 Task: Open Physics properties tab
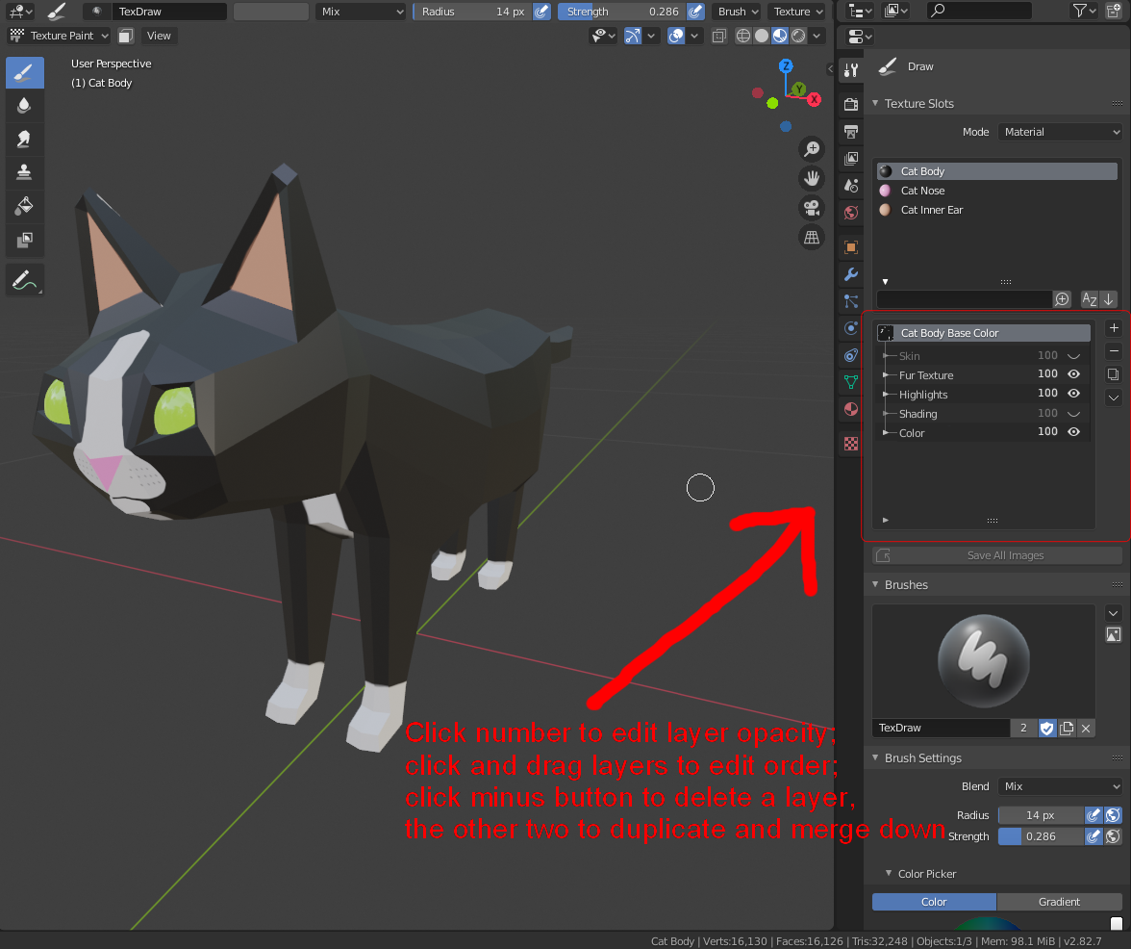coord(851,328)
